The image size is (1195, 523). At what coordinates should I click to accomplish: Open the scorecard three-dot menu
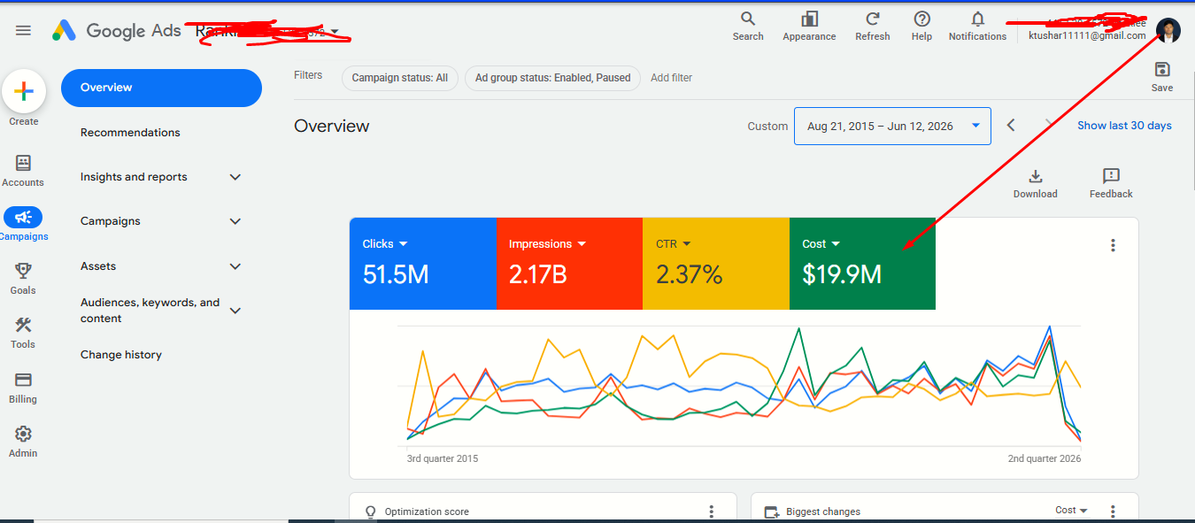click(1113, 245)
